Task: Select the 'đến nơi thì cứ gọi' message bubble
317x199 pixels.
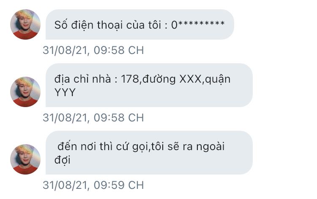Action: point(149,153)
